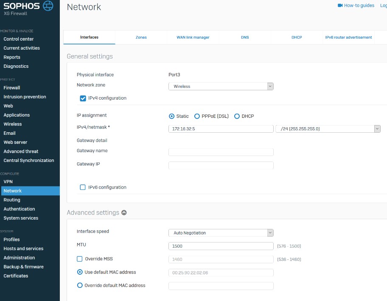The width and height of the screenshot is (387, 301).
Task: Open Firewall in the sidebar
Action: (x=12, y=88)
